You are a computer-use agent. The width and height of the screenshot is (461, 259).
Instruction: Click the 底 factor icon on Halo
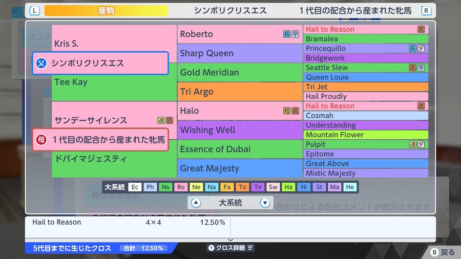tap(295, 111)
